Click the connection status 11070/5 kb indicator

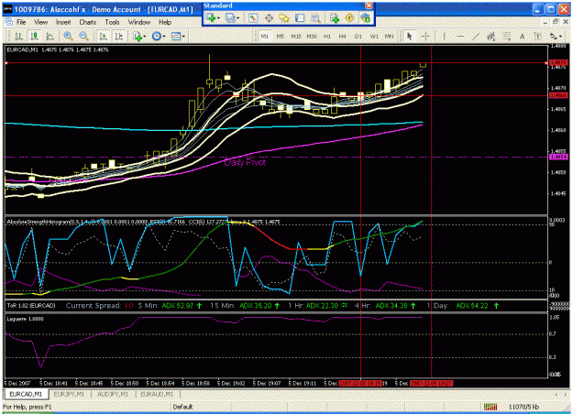523,407
